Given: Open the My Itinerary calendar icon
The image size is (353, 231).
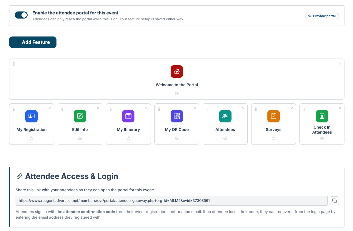Looking at the screenshot, I should (x=128, y=116).
